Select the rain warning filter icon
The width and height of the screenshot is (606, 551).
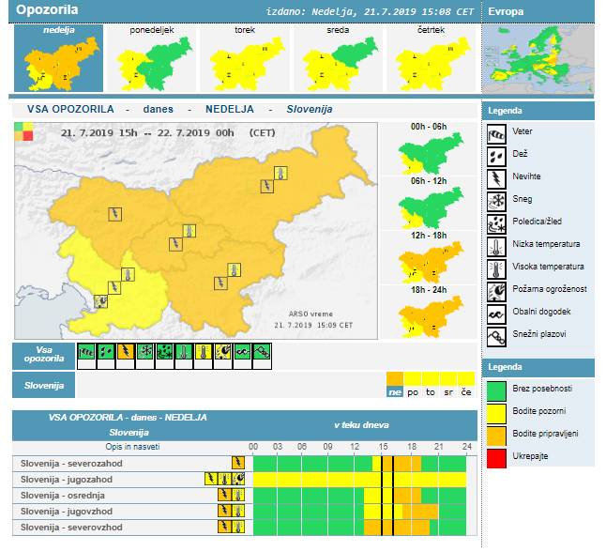tap(104, 352)
